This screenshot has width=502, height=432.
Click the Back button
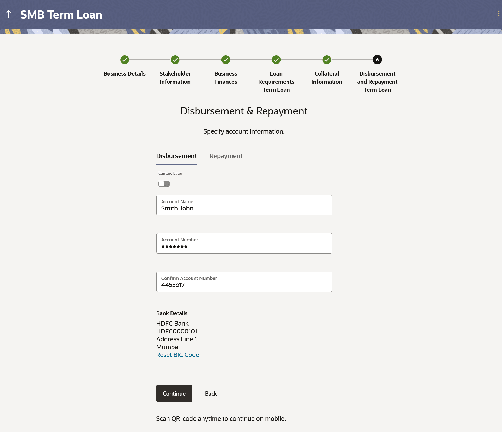tap(211, 394)
